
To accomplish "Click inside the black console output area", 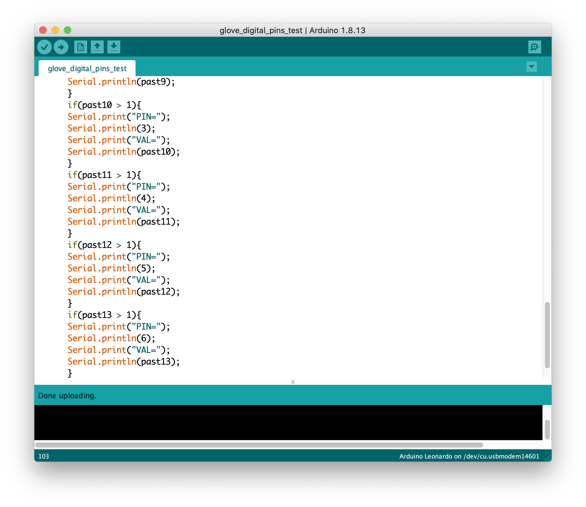I will tap(288, 423).
